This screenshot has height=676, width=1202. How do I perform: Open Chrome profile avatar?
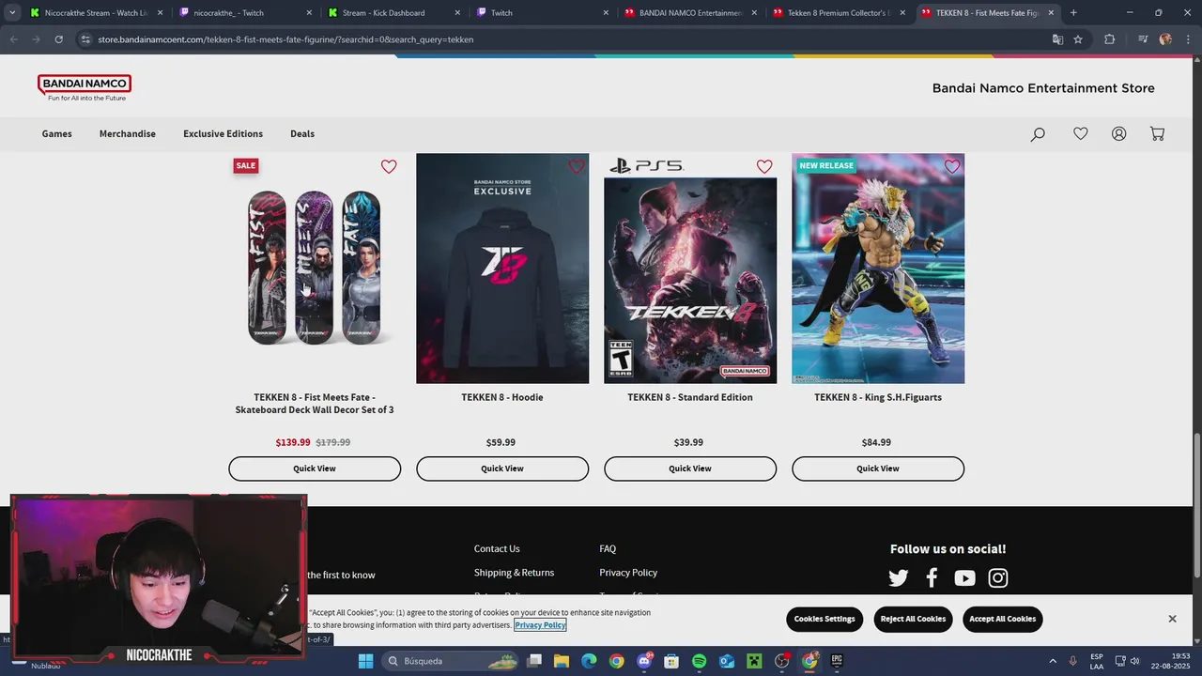[x=1165, y=39]
